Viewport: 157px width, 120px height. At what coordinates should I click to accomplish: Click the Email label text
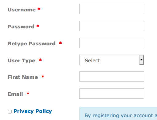pos(15,94)
